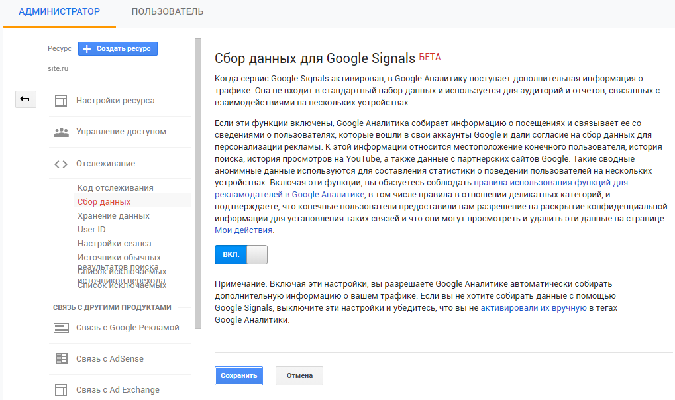Open the site.ru resource selector

(x=119, y=68)
